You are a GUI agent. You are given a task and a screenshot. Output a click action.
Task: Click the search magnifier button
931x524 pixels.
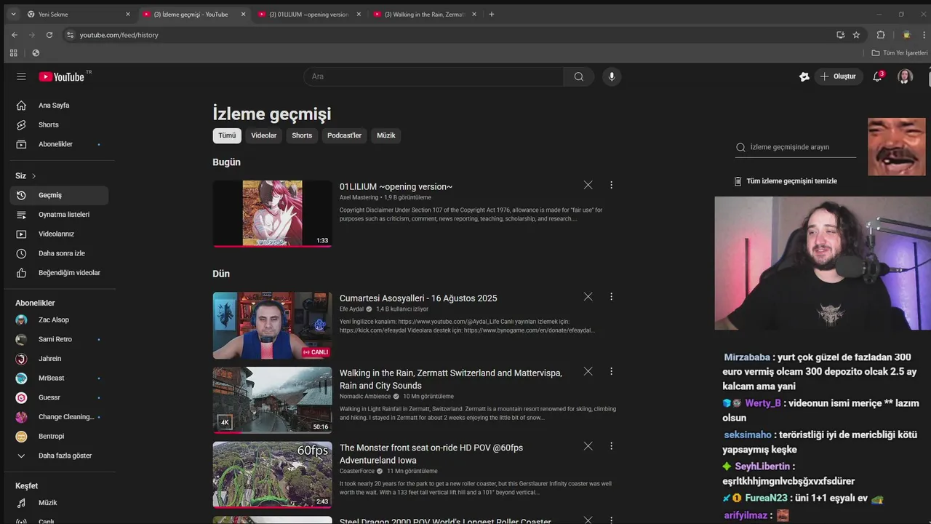pos(579,76)
